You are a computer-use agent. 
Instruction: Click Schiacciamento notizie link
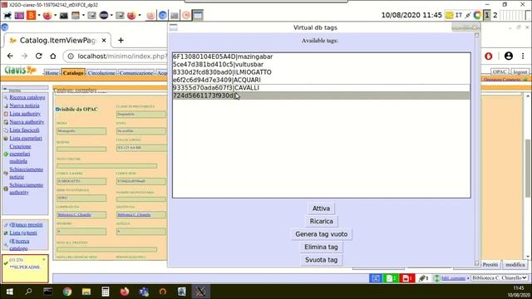pos(26,173)
